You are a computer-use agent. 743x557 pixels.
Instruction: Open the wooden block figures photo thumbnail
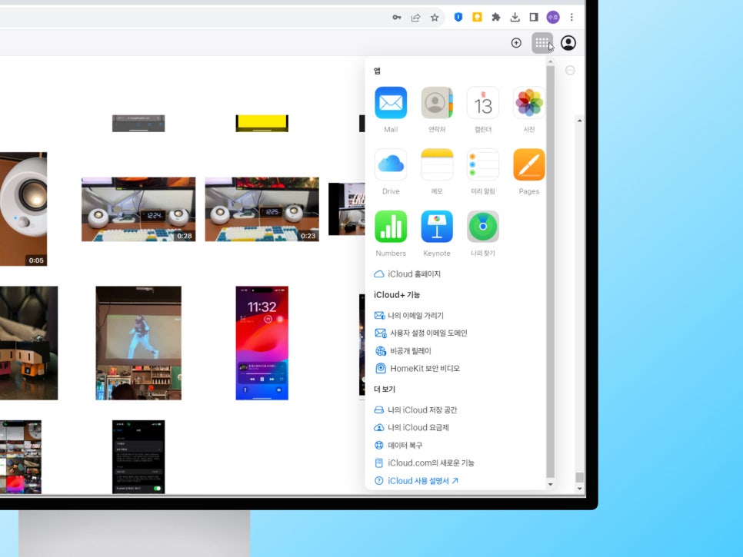tap(29, 343)
